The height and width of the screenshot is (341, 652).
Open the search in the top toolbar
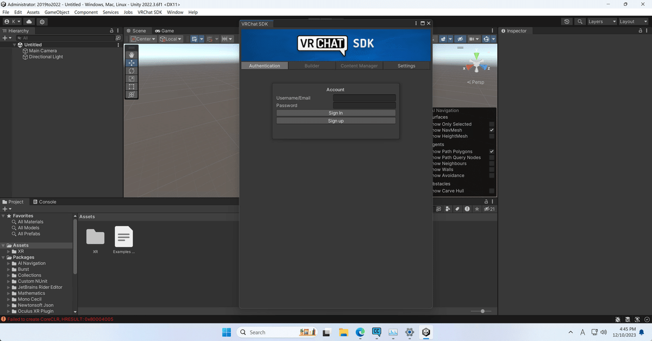580,21
